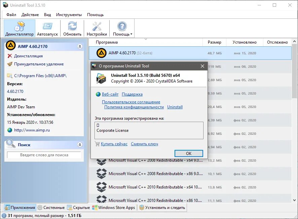Click the 48,7 МБ size cell
The height and width of the screenshot is (219, 298).
coord(215,53)
